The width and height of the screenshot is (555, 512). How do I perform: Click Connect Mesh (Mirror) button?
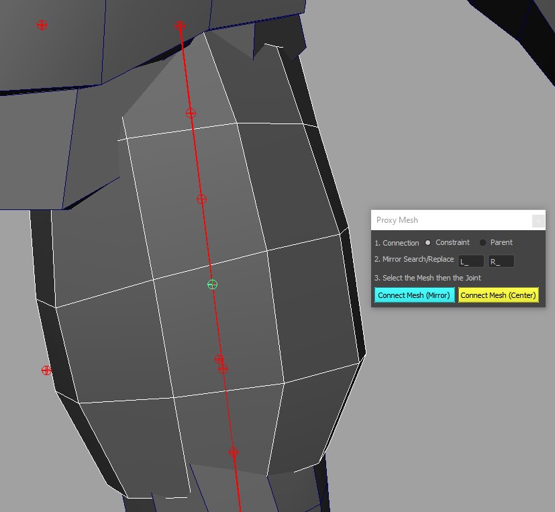click(414, 295)
